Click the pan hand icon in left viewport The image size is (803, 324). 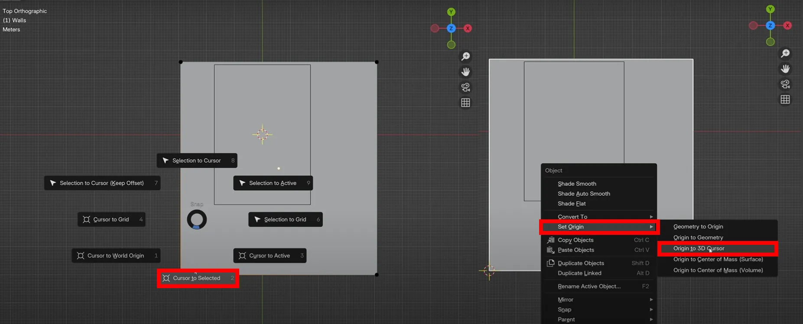coord(465,72)
